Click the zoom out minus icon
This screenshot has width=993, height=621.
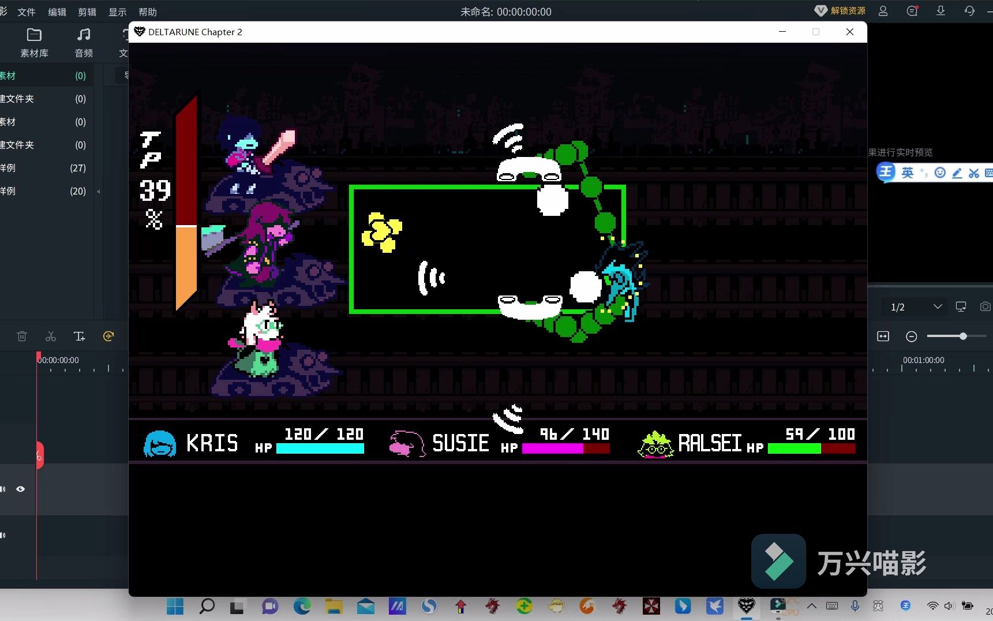click(x=912, y=336)
